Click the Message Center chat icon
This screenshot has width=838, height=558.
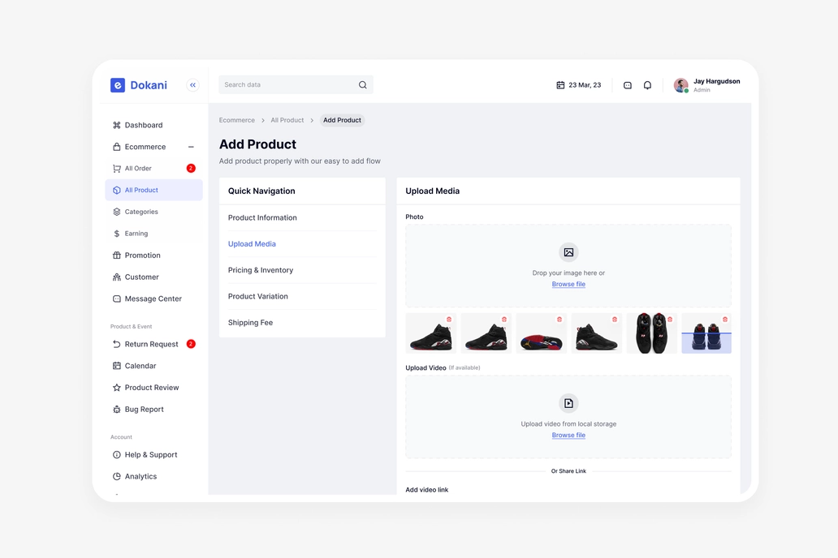click(116, 299)
